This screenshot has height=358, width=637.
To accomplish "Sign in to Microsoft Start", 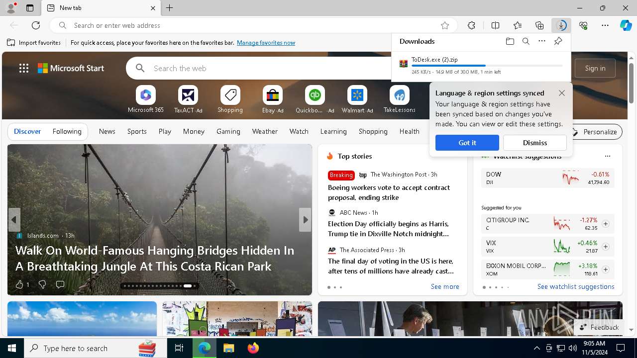I will [595, 68].
